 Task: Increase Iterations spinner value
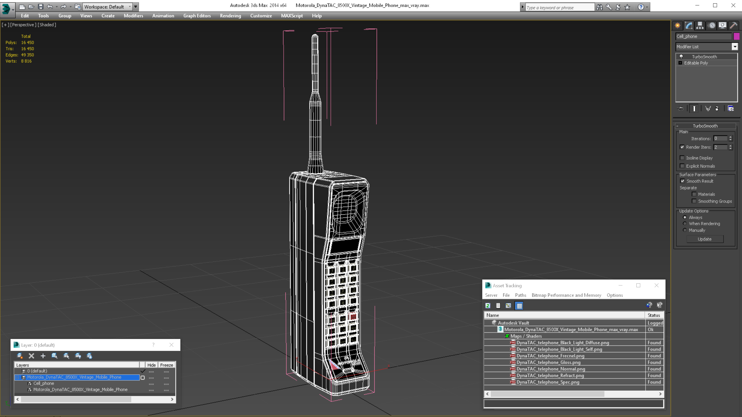730,137
